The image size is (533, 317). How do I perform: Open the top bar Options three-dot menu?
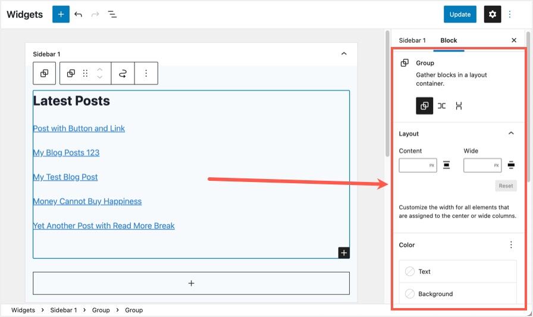pyautogui.click(x=510, y=14)
